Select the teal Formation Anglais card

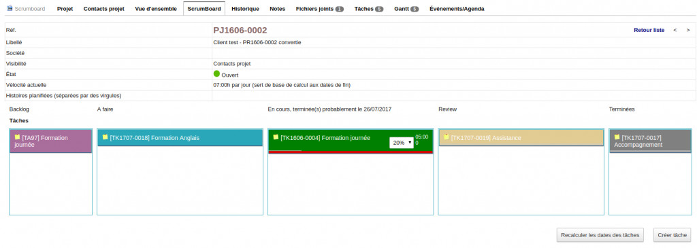(x=180, y=137)
